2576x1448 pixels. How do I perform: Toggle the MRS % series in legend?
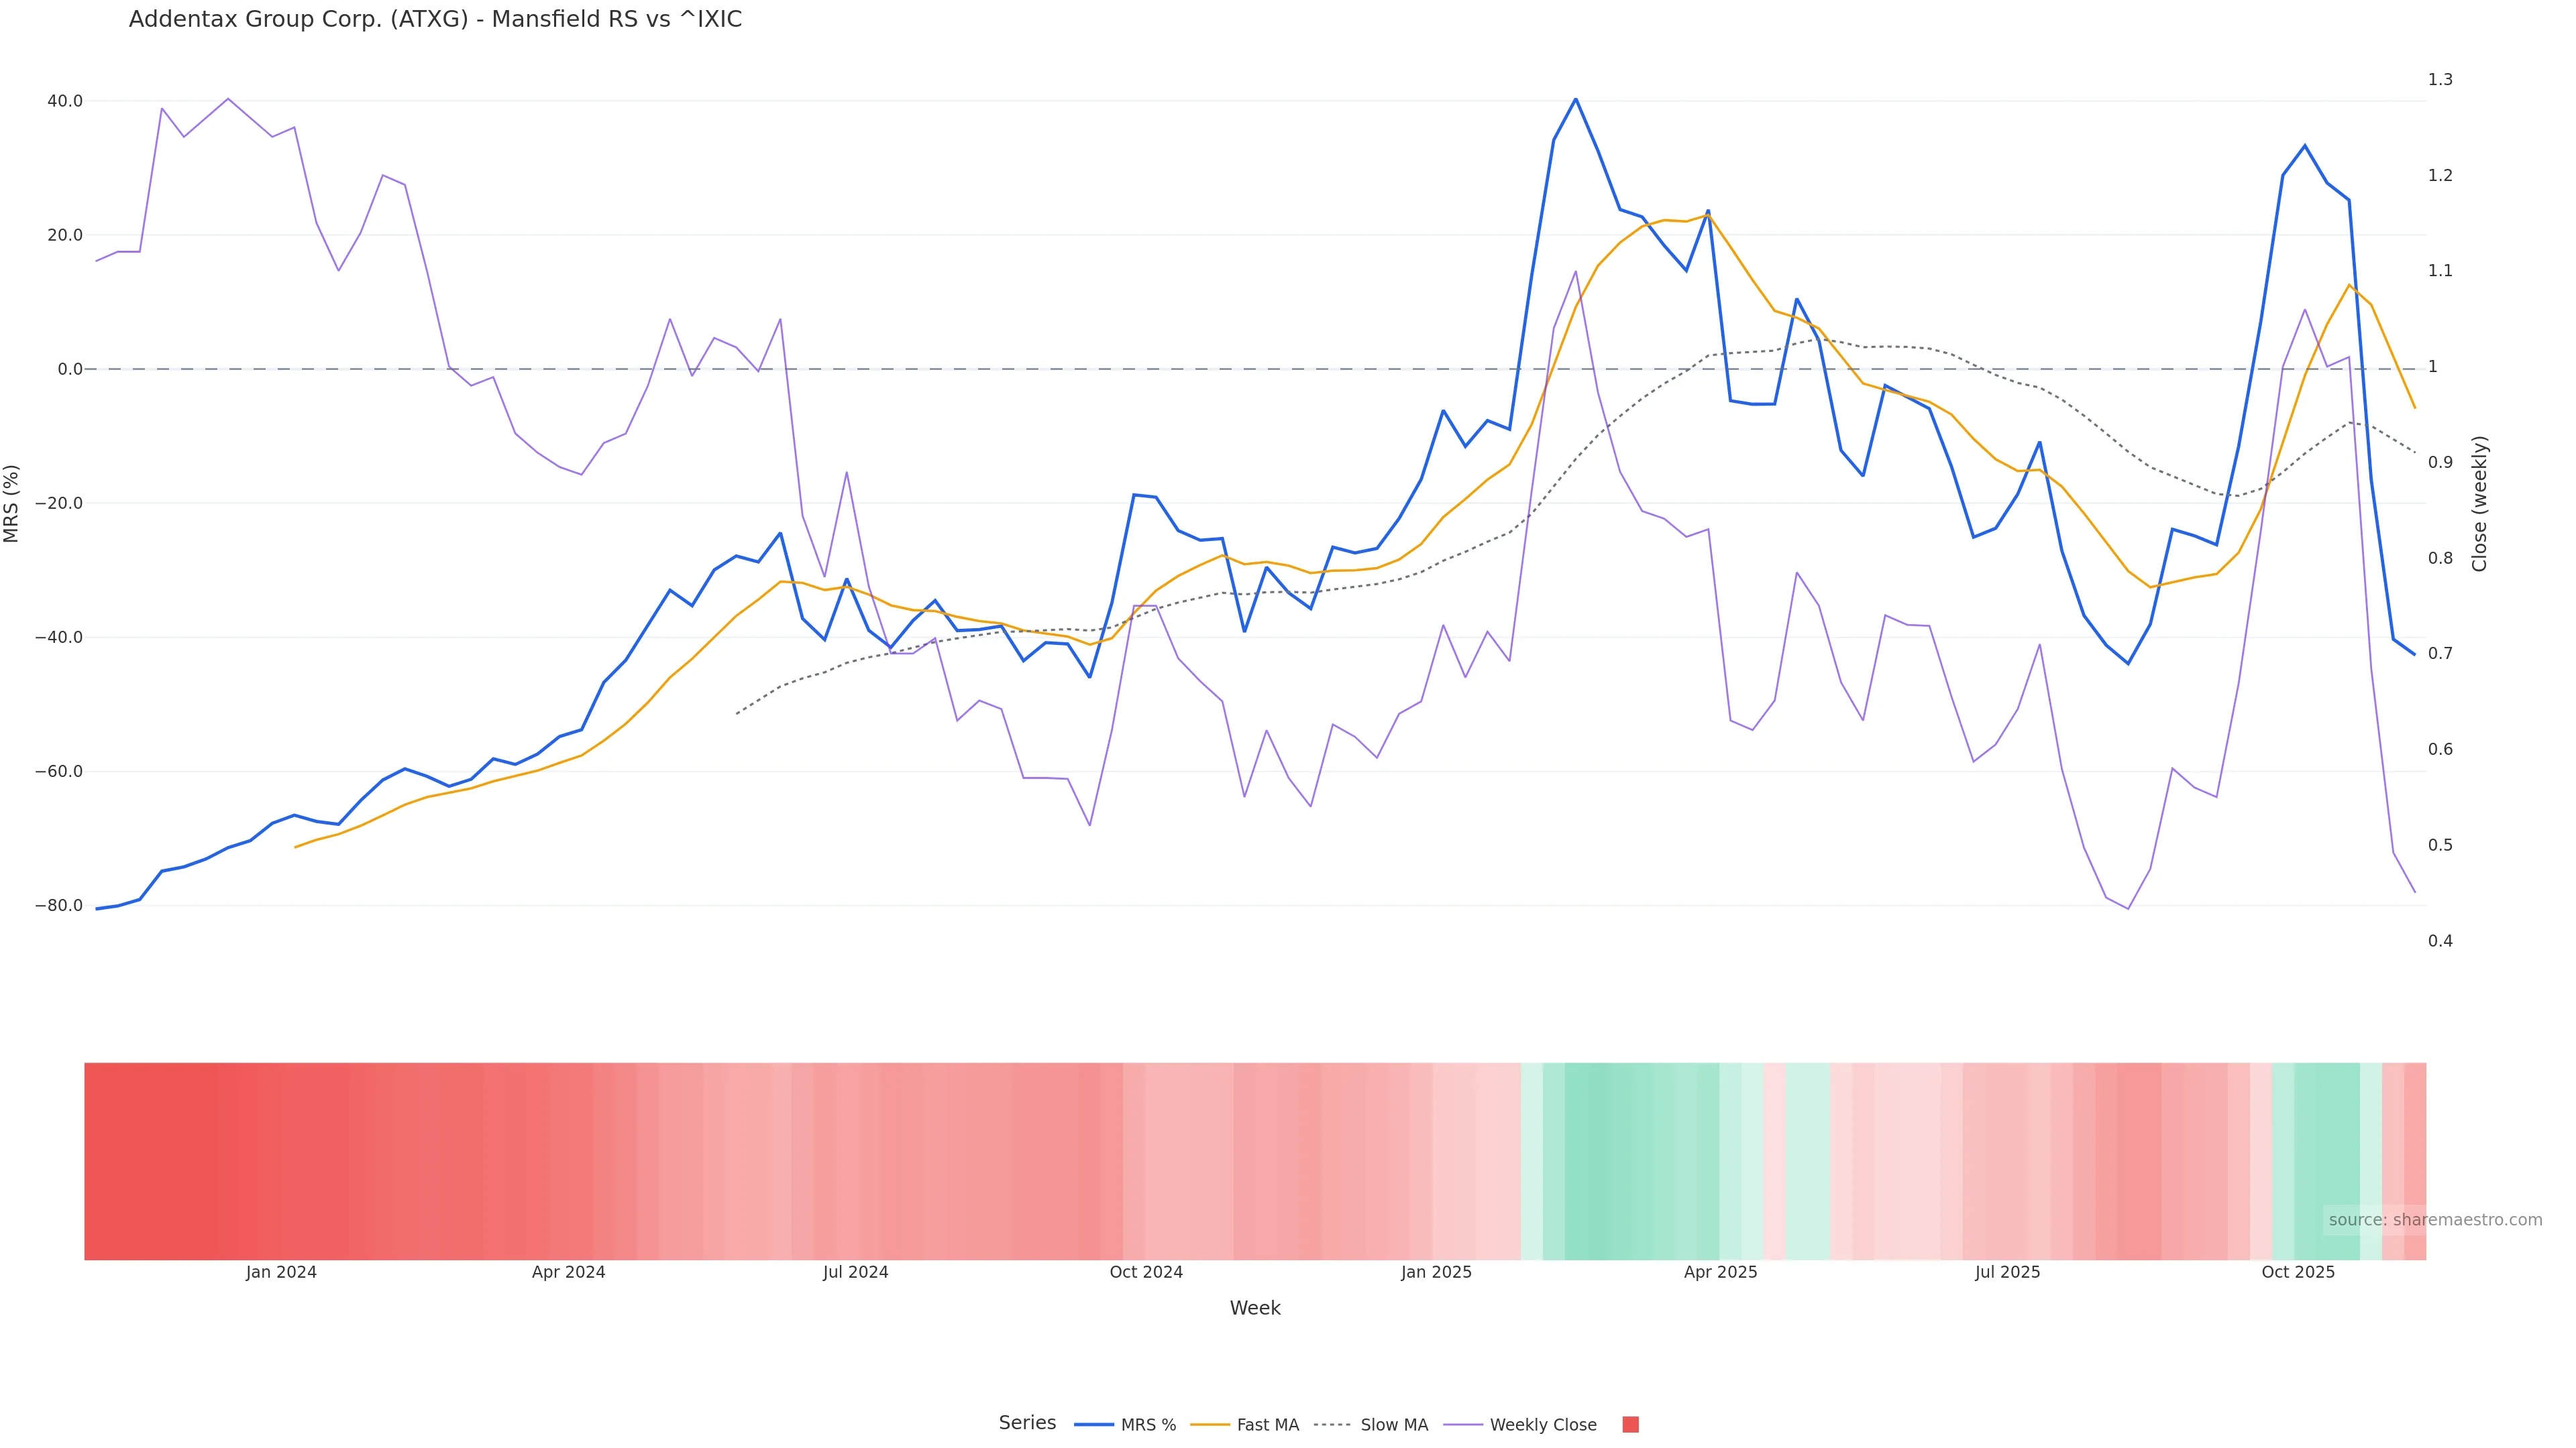[1147, 1424]
